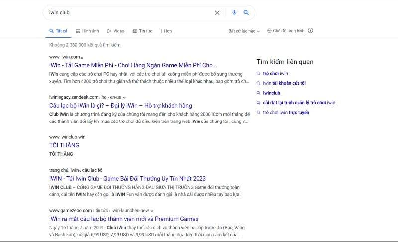Click the search icon beside 'trò chơi iwin trực tuyến'
398x242 pixels.
click(x=258, y=112)
